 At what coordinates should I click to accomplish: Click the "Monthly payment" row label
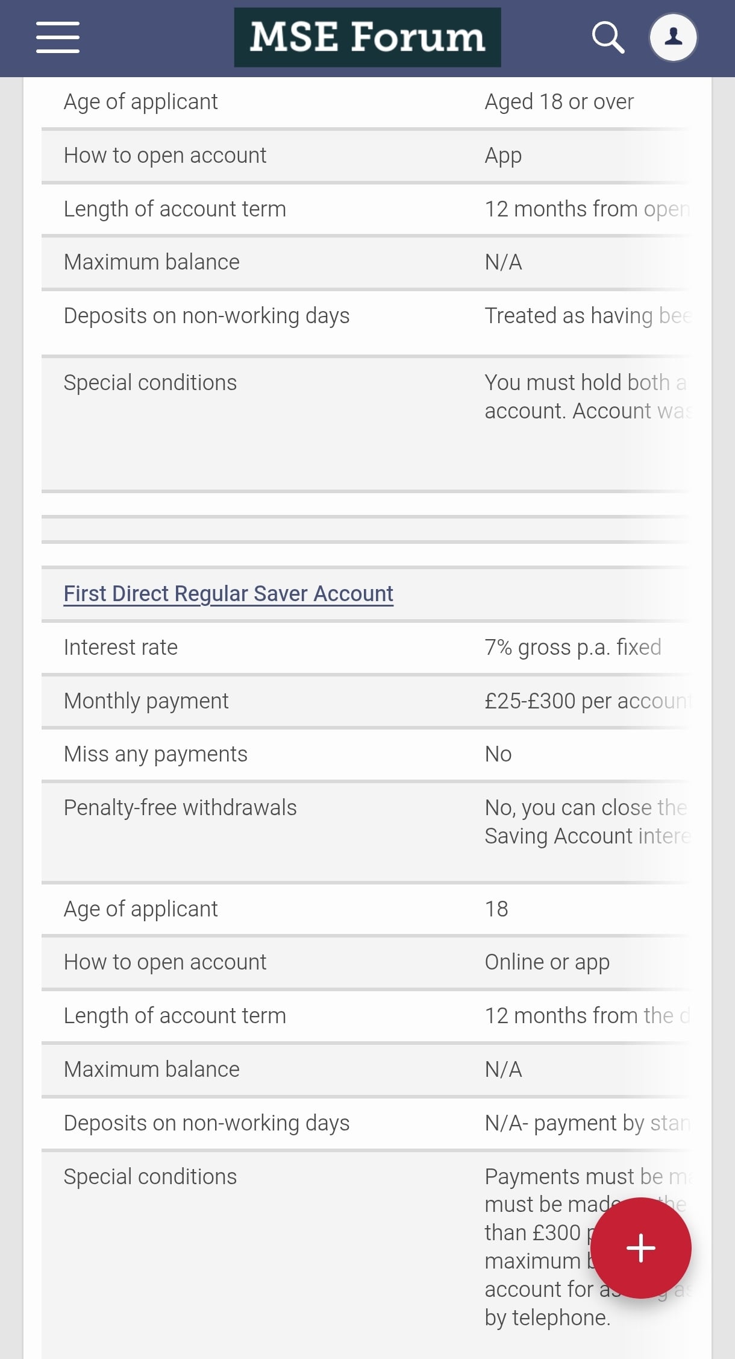pos(146,701)
